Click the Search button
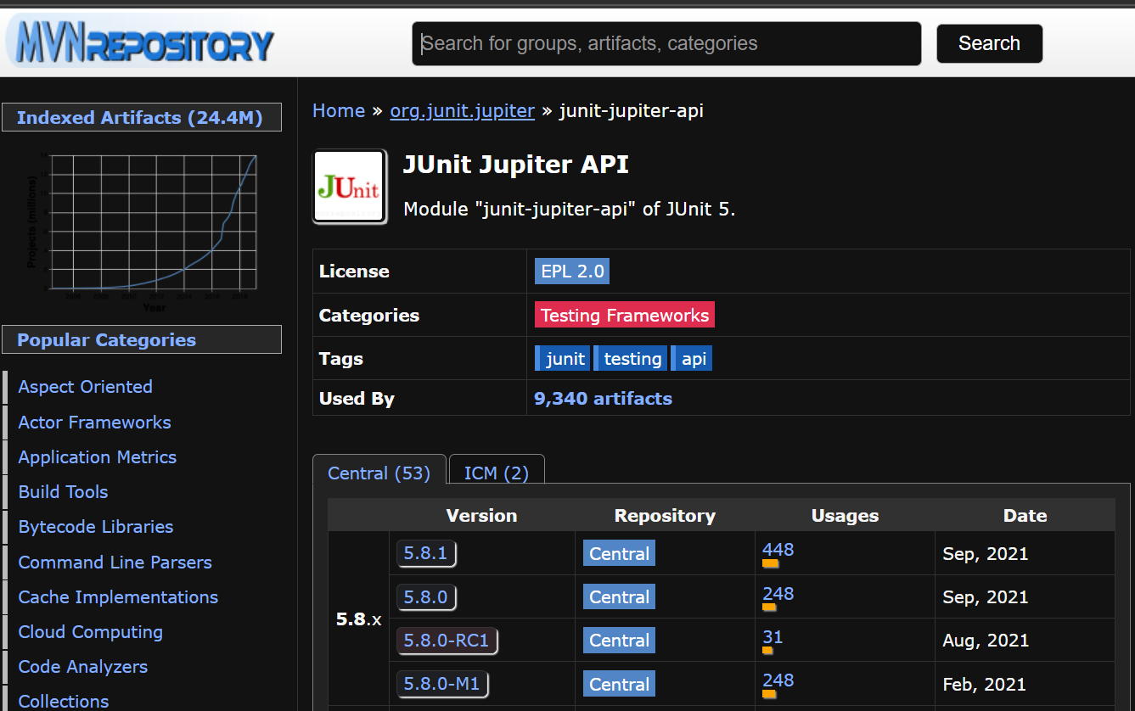 tap(989, 43)
